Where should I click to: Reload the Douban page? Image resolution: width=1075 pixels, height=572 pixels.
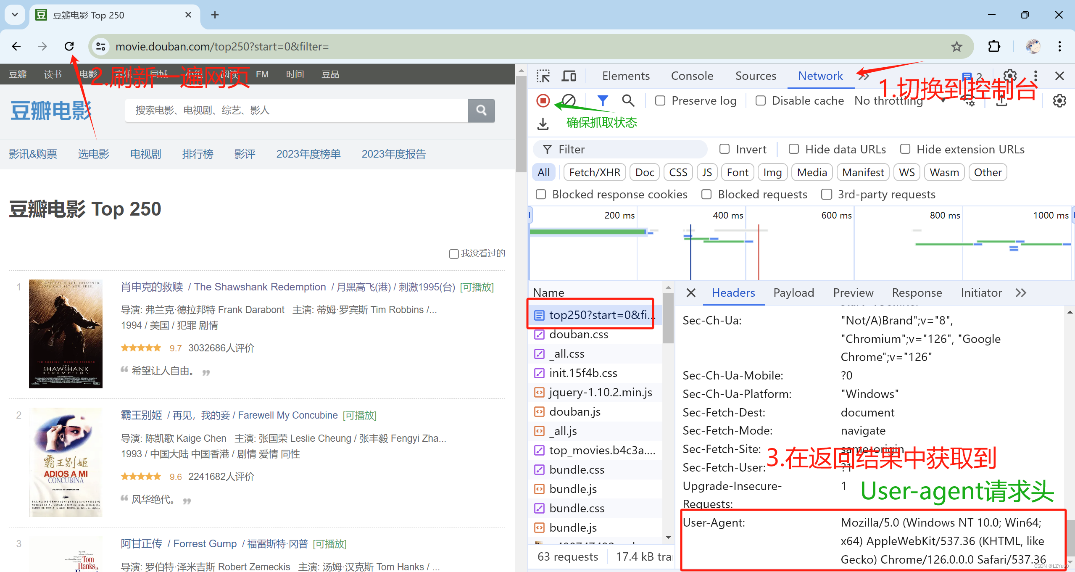coord(69,46)
